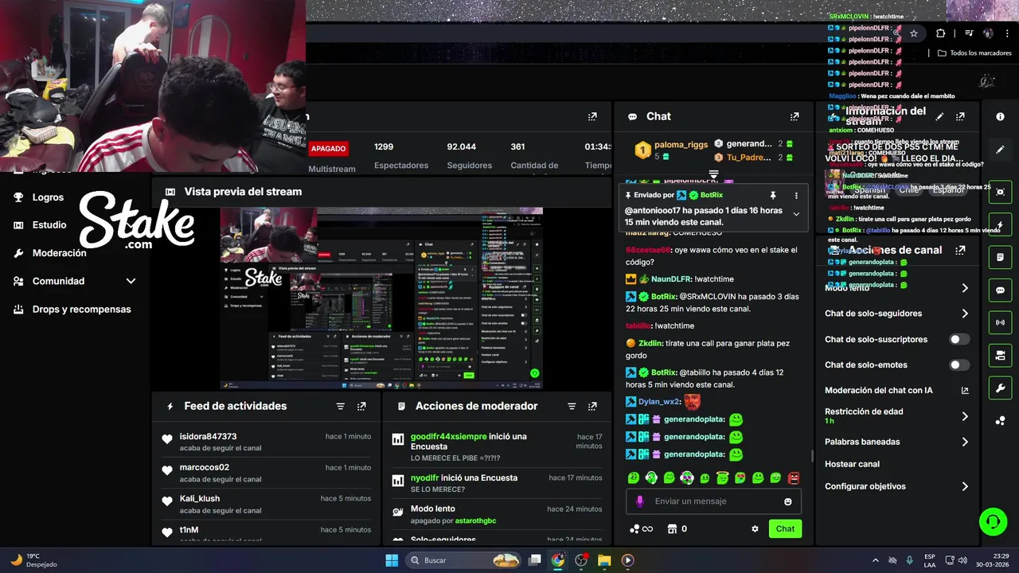Click follower isidora847373 in activity feed
The width and height of the screenshot is (1019, 573).
(x=208, y=436)
